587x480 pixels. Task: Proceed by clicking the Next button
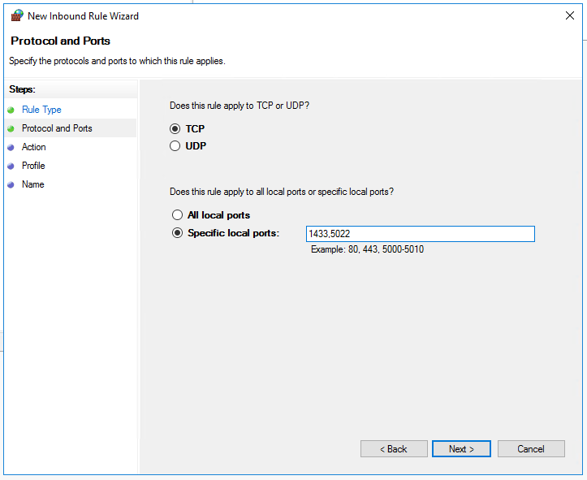(461, 448)
